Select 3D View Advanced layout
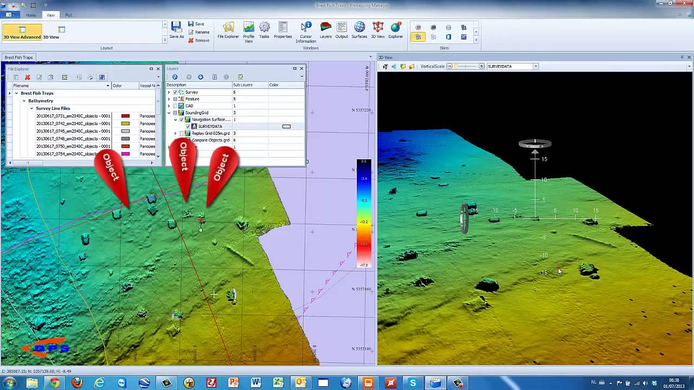694x390 pixels. click(22, 32)
